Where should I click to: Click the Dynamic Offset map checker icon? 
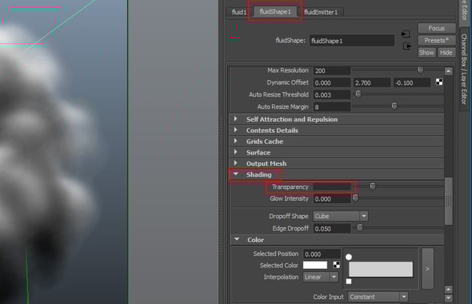point(439,82)
